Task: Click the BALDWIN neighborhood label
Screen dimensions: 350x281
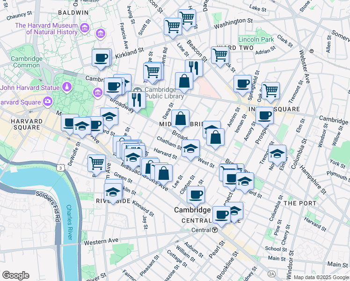Action: coord(73,13)
